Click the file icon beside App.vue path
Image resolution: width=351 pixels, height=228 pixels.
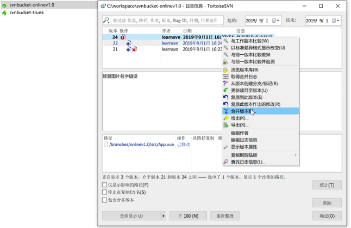tap(106, 144)
